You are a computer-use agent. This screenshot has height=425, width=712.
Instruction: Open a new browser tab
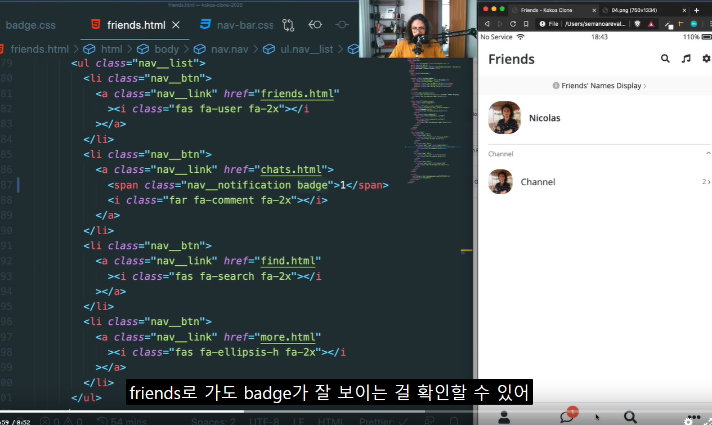click(x=696, y=10)
